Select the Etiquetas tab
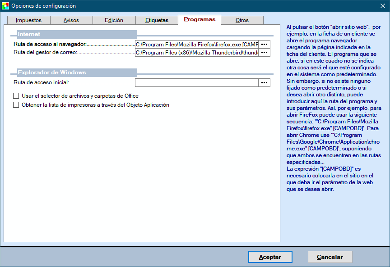The width and height of the screenshot is (390, 267). [157, 20]
